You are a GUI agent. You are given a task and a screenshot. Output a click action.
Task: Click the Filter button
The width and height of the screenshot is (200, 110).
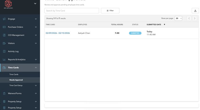(110, 11)
